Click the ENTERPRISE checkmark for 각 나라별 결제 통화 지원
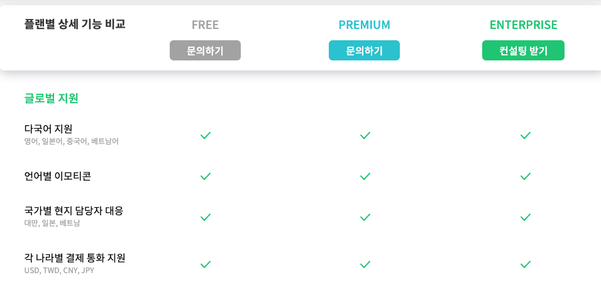601x292 pixels. click(x=526, y=264)
